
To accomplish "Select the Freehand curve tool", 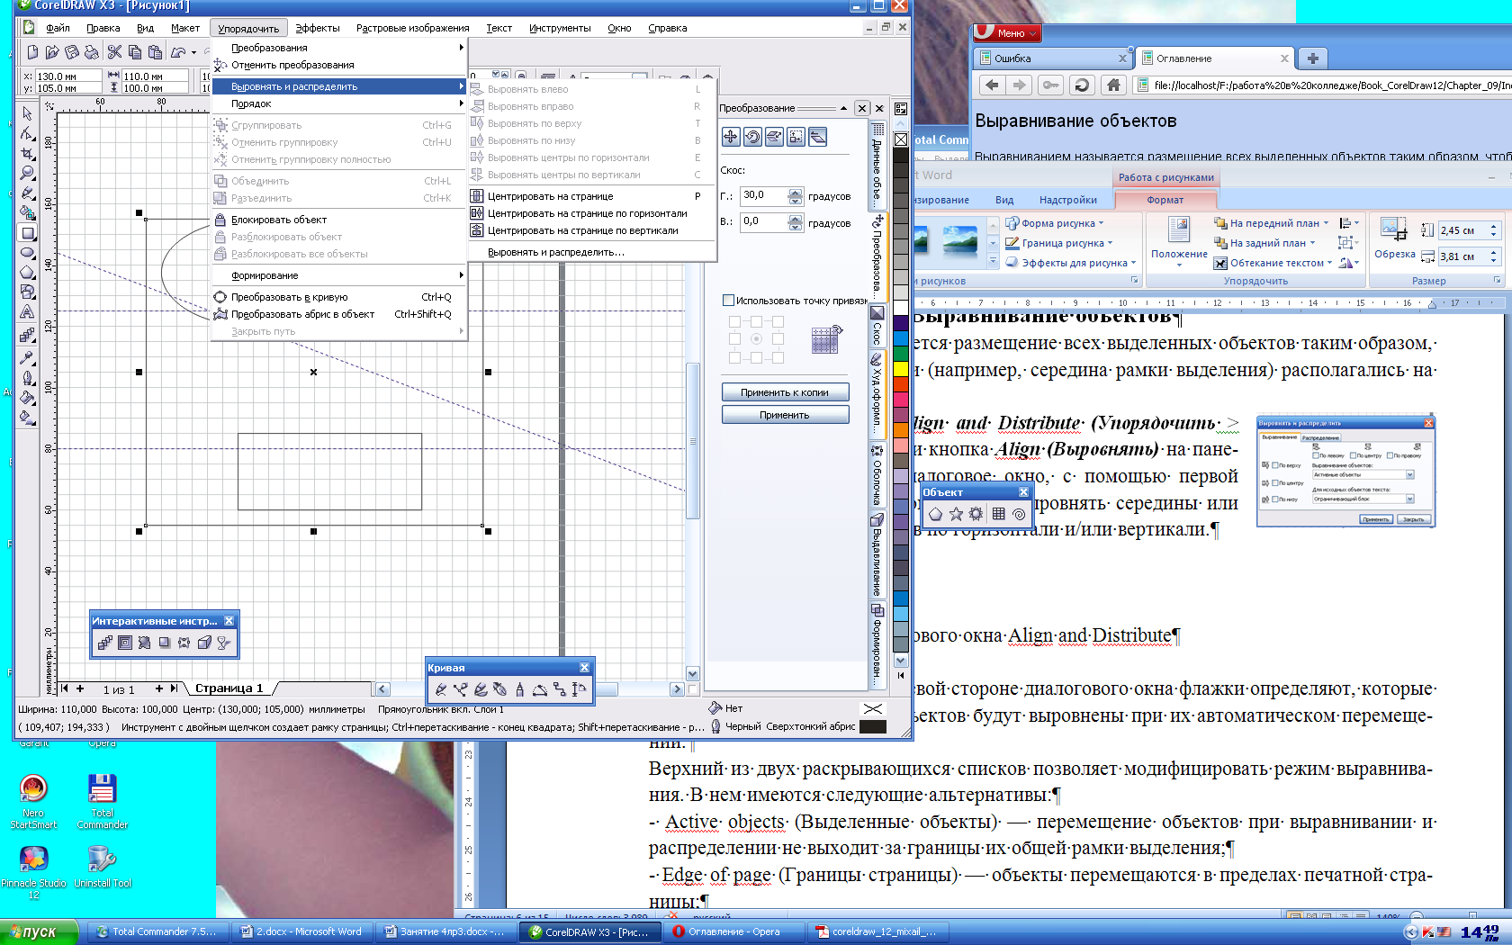I will pyautogui.click(x=27, y=193).
